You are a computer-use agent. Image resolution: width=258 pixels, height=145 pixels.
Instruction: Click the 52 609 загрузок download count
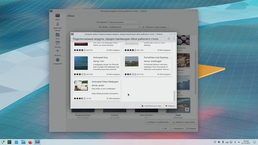[113, 50]
